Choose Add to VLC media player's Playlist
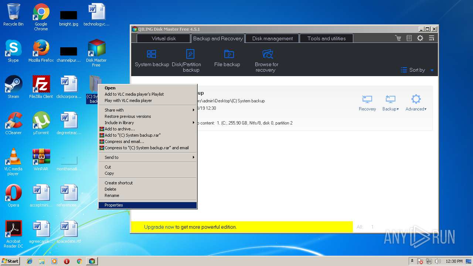 tap(147, 94)
